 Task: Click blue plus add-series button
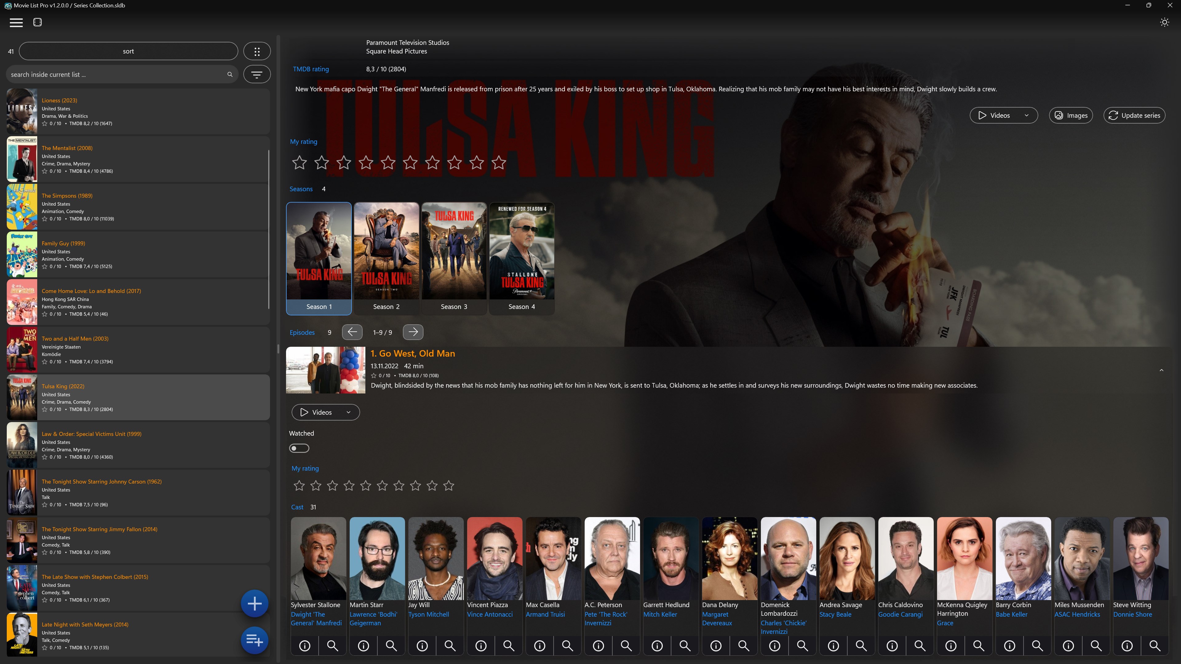tap(254, 603)
